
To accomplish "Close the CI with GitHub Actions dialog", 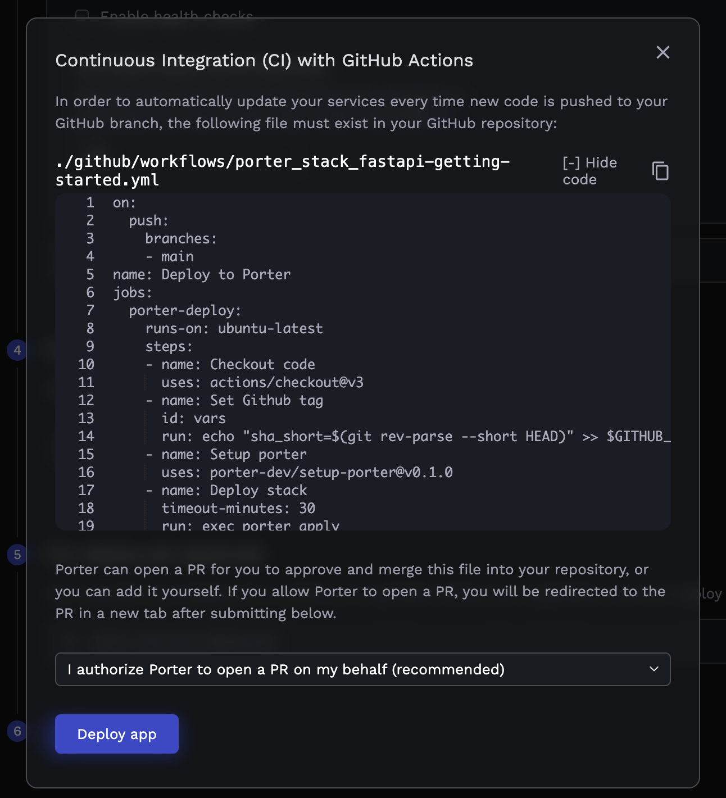I will [663, 52].
